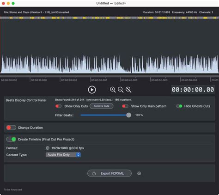
Task: Click the beat markers strip above waveform
Action: (109, 18)
